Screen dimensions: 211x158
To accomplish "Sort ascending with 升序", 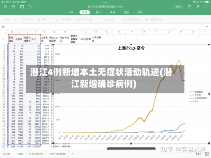I will [27, 19].
